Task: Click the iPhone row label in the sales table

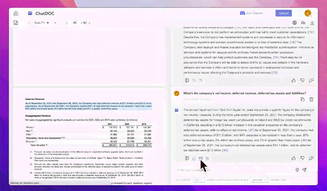Action: pyautogui.click(x=30, y=127)
